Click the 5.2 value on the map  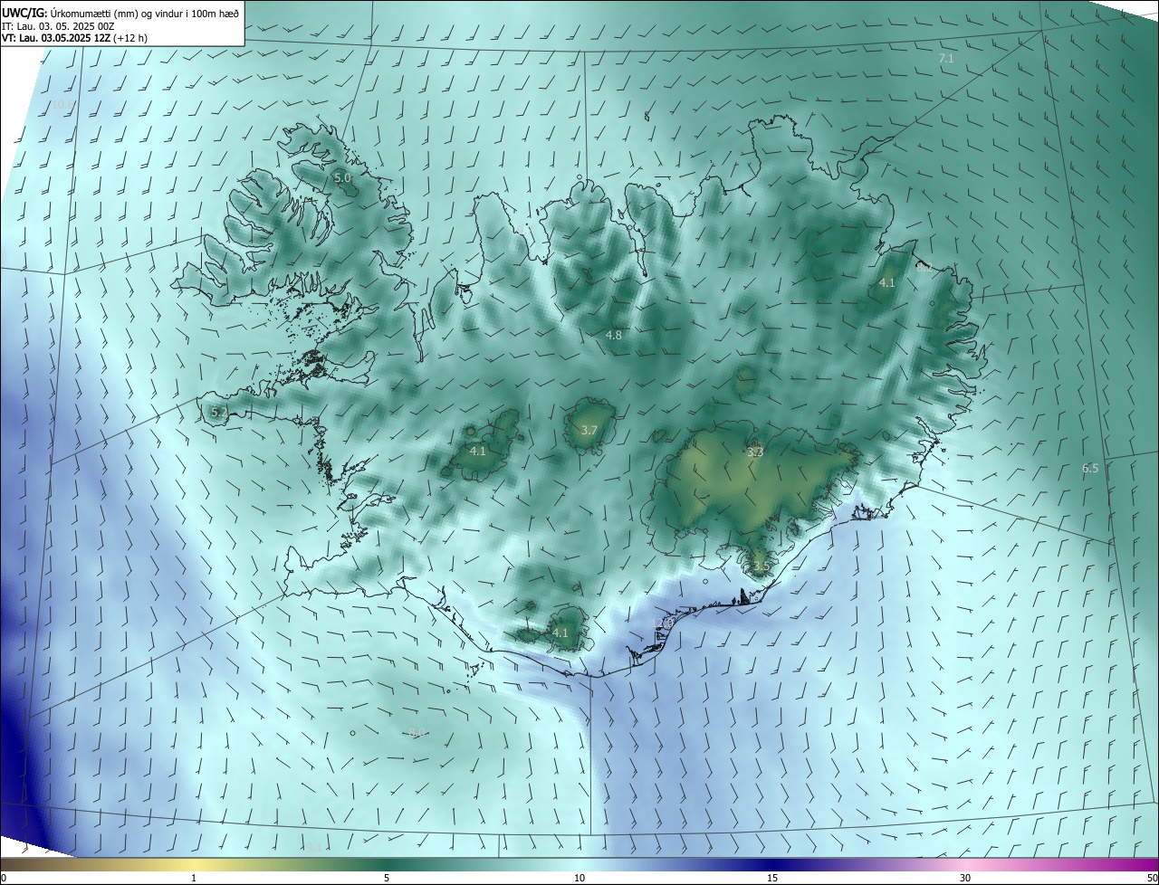tap(219, 412)
